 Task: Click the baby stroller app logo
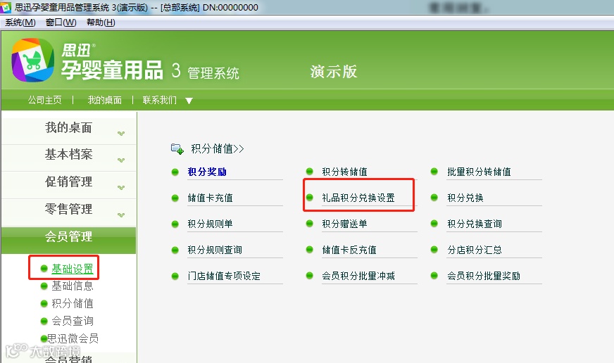coord(32,60)
